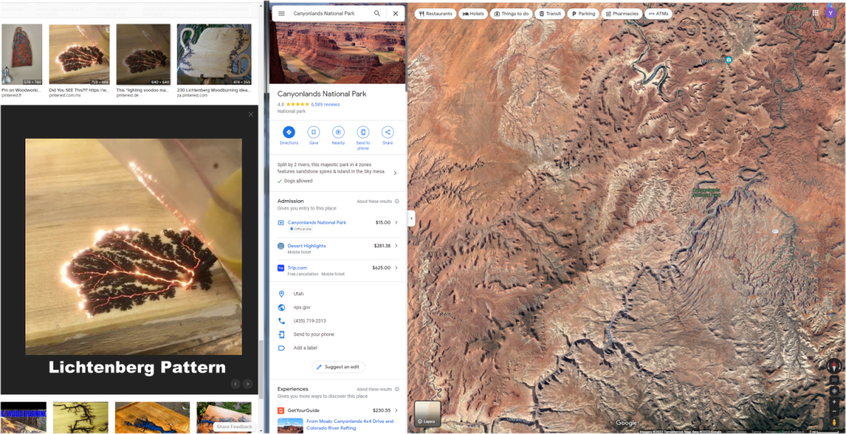Toggle the 3D map view
846x434 pixels.
834,380
